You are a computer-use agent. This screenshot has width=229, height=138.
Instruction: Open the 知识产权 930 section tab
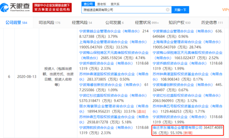[179, 22]
